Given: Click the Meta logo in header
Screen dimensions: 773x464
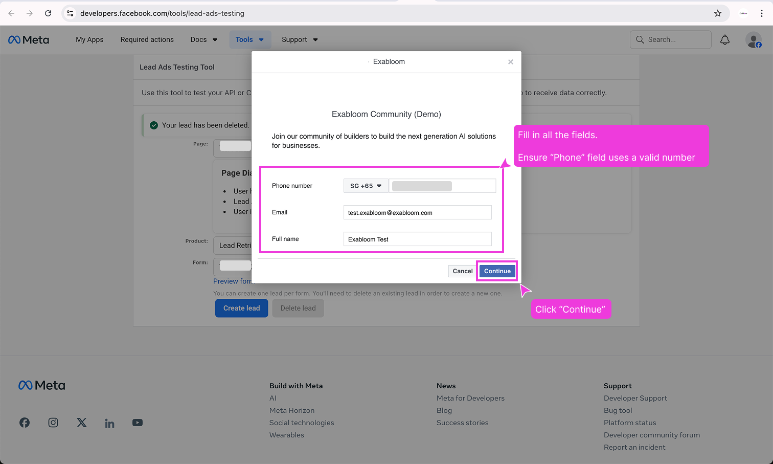Looking at the screenshot, I should pyautogui.click(x=29, y=40).
